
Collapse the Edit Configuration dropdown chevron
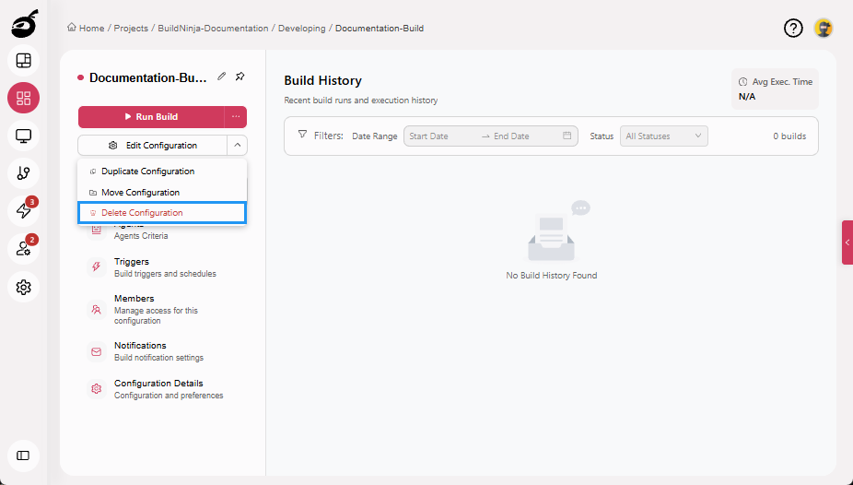point(237,146)
